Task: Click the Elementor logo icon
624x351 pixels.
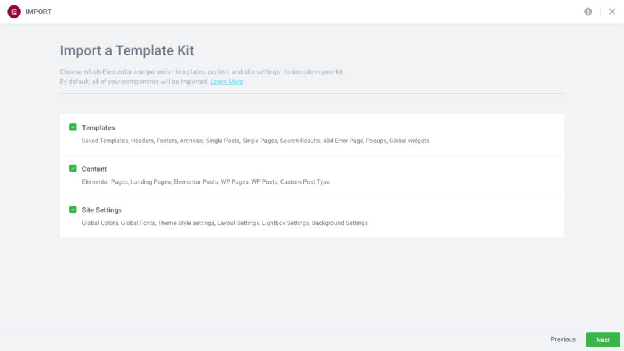Action: coord(14,12)
